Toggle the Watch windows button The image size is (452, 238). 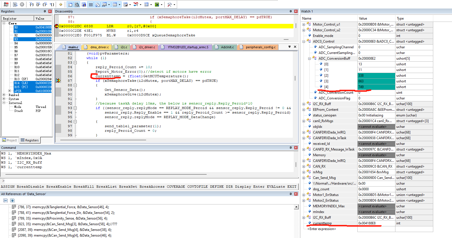[x=104, y=4]
